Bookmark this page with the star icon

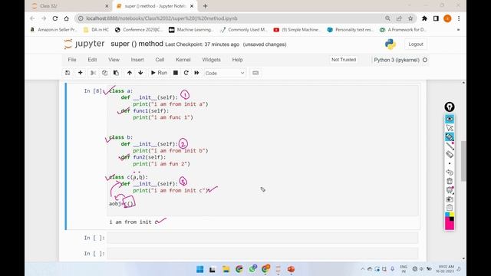[x=410, y=18]
